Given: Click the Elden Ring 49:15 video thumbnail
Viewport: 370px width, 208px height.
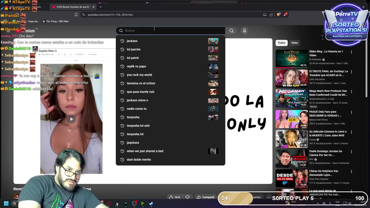Looking at the screenshot, I should 292,59.
